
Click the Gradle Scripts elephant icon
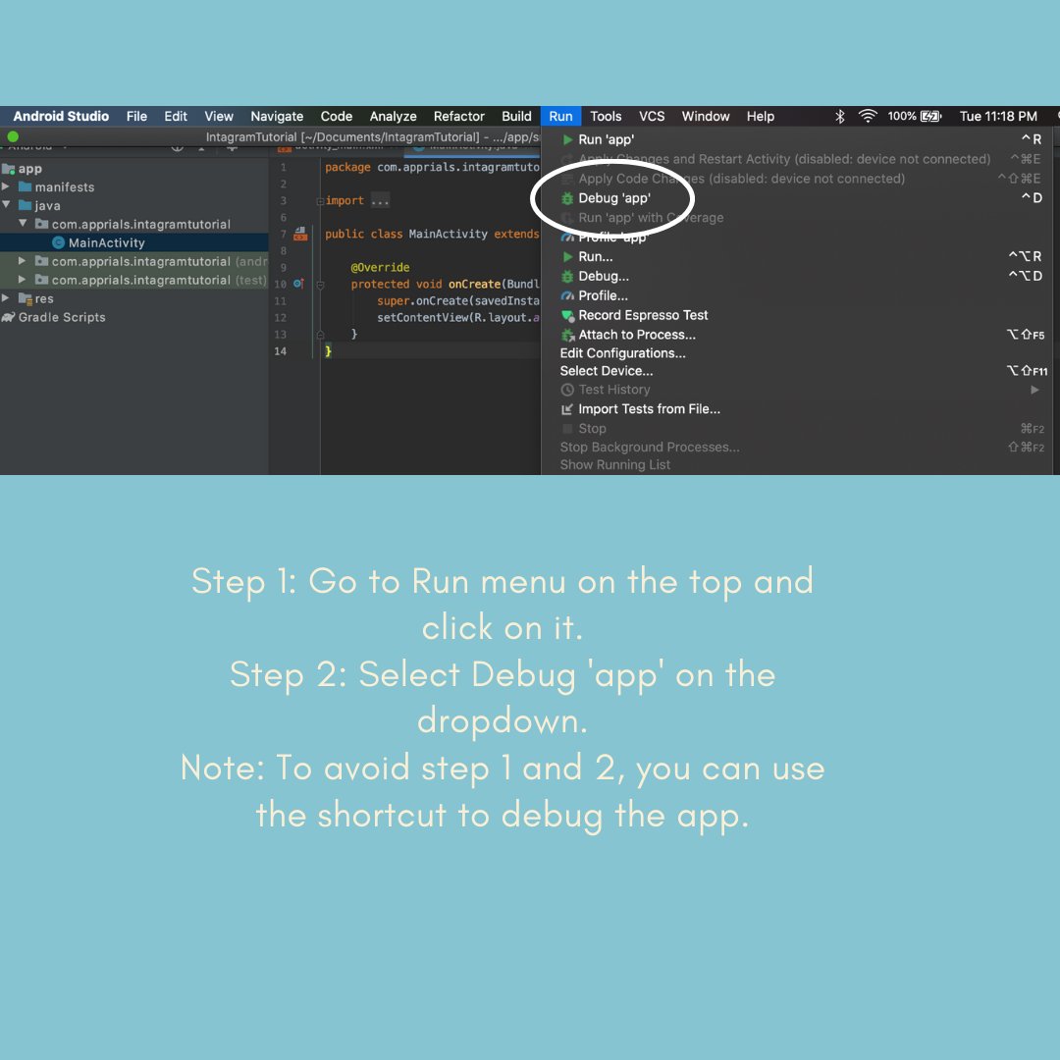pyautogui.click(x=8, y=317)
